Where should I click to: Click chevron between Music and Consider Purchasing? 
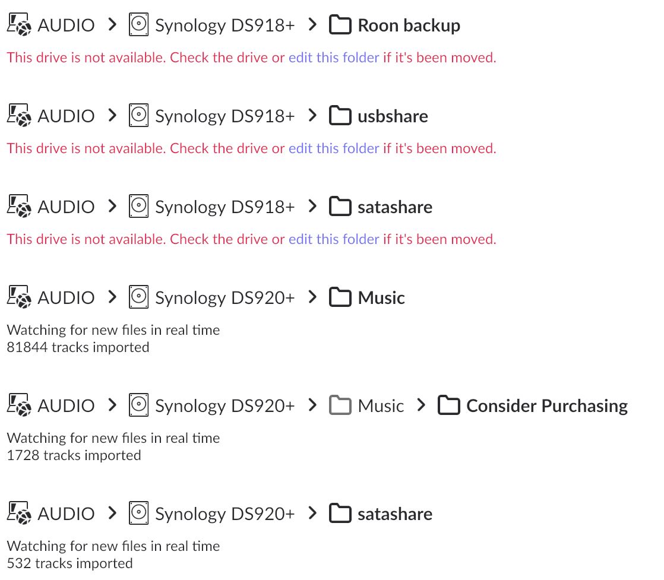click(421, 406)
